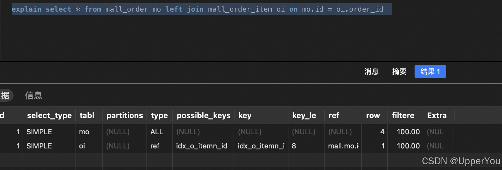The width and height of the screenshot is (502, 170).
Task: Select the ALL type cell
Action: click(160, 132)
